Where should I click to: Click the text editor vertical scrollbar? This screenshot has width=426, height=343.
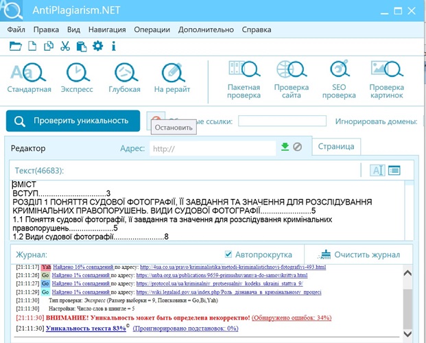409,210
